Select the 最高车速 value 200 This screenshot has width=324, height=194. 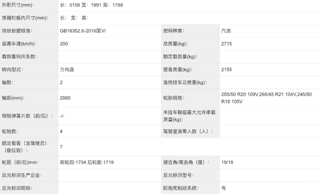pos(64,44)
